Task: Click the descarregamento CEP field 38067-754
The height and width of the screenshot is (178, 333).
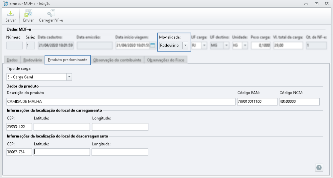Action: [19, 152]
